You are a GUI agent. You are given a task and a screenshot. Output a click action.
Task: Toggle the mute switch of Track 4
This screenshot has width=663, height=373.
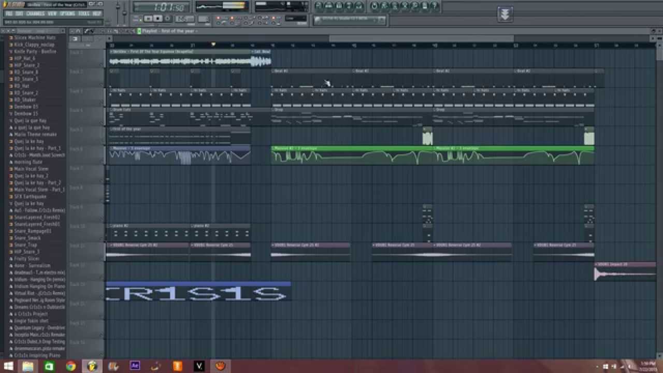pyautogui.click(x=102, y=123)
